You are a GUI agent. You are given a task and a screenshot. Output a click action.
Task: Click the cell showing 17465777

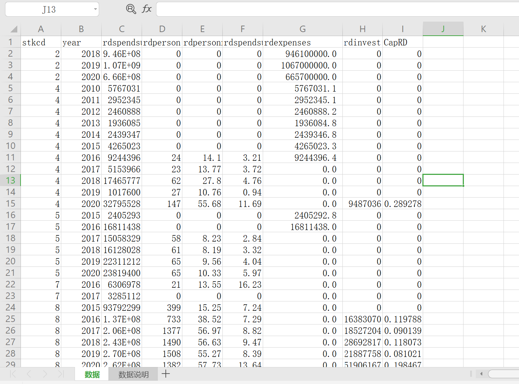pyautogui.click(x=122, y=181)
